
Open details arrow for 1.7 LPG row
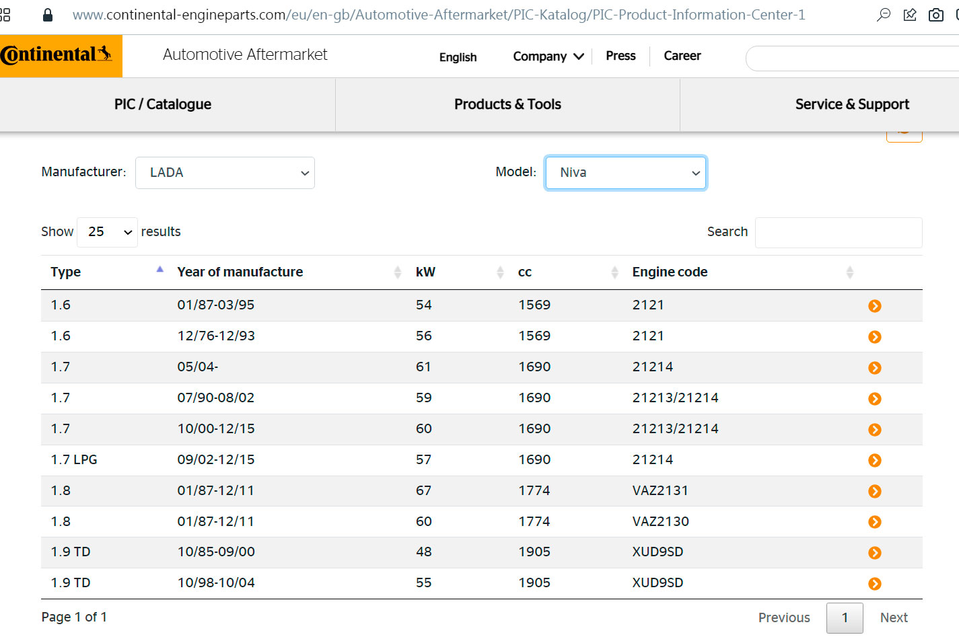coord(874,461)
